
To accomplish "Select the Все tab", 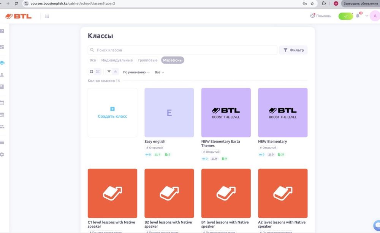I will [93, 60].
